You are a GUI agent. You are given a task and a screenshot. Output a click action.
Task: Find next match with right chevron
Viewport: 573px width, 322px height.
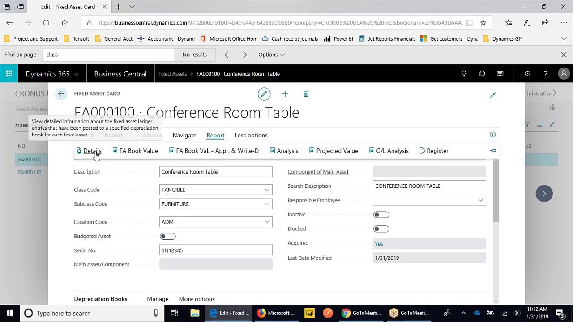pos(245,55)
